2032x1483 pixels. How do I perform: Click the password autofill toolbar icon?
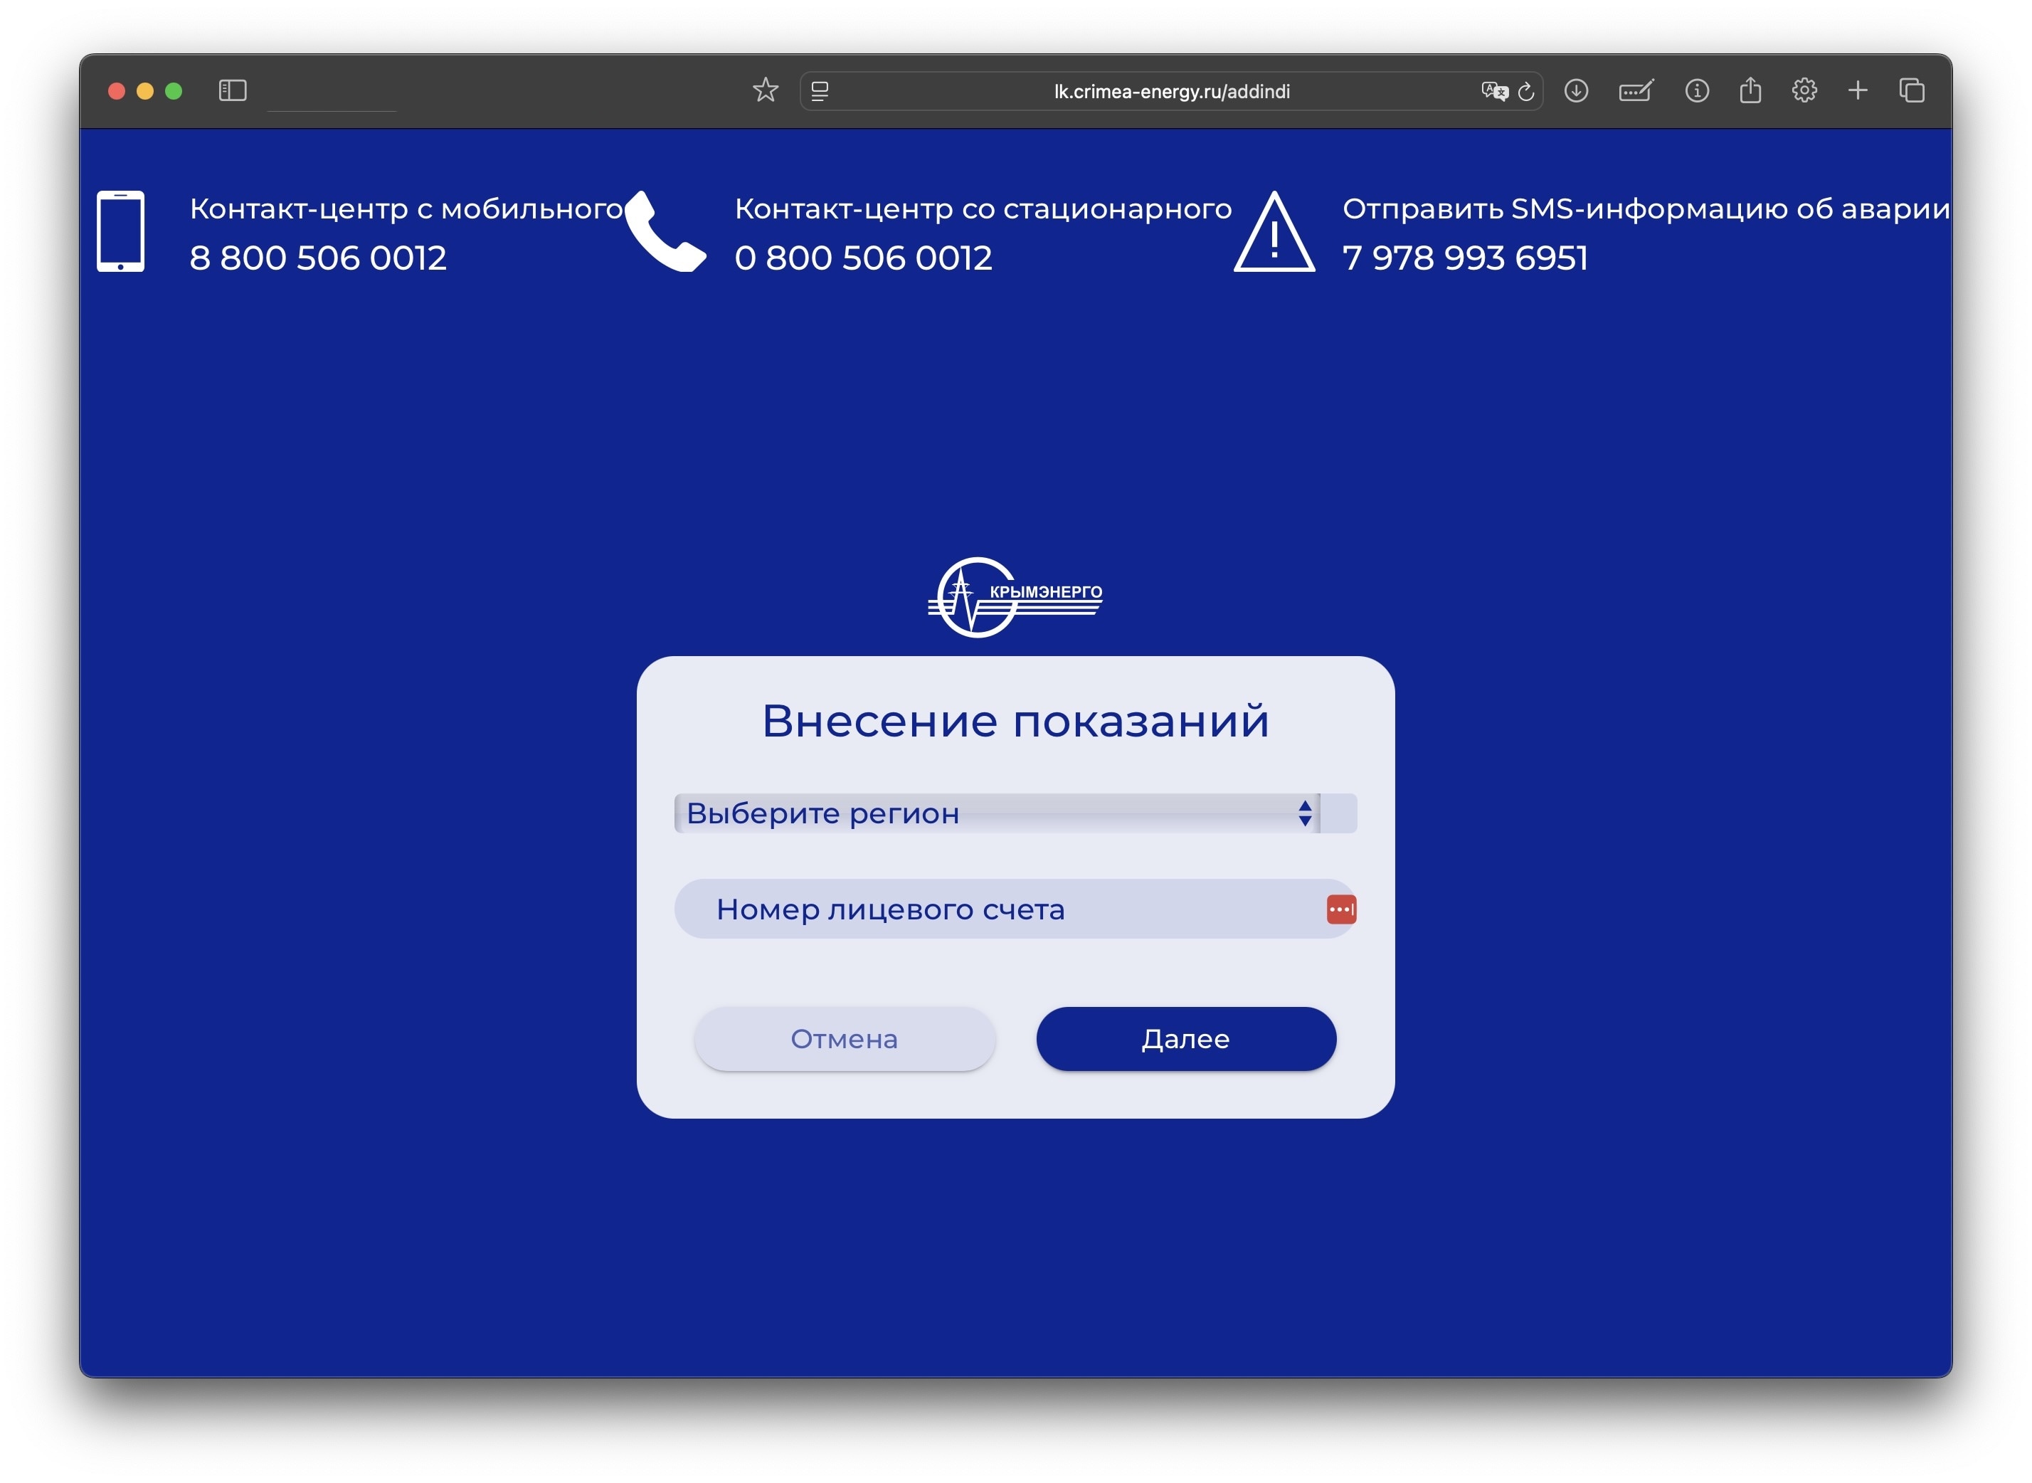pos(1635,90)
